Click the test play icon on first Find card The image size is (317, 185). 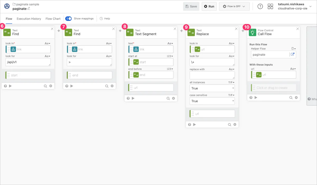click(10, 86)
